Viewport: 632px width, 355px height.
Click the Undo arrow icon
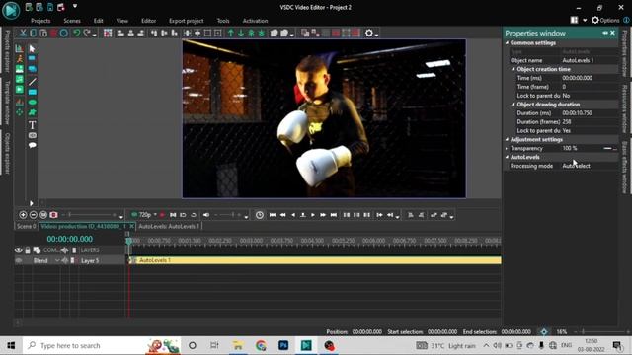77,33
